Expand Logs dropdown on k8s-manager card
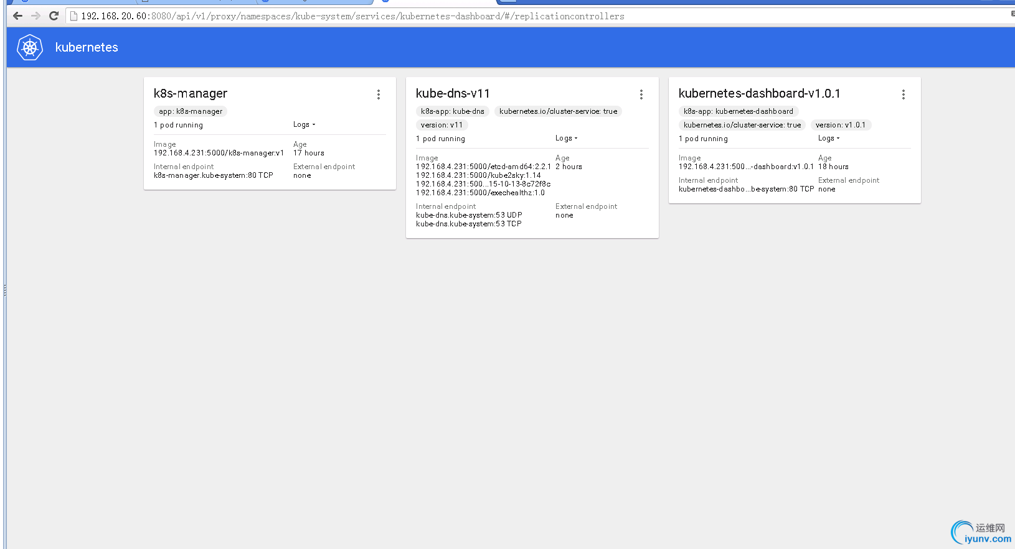1015x549 pixels. 304,124
